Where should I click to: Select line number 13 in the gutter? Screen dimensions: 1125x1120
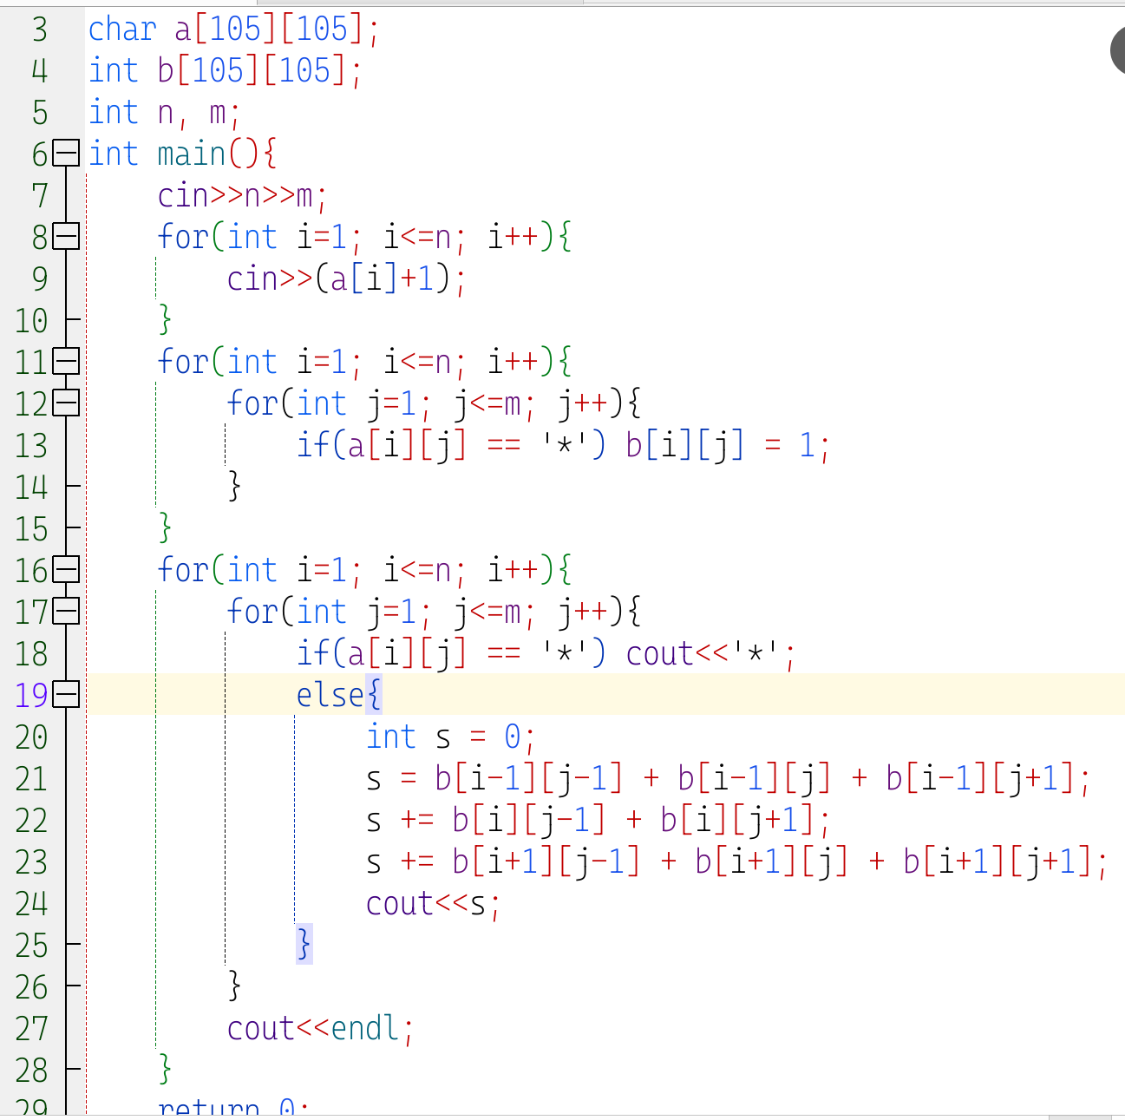click(x=31, y=446)
